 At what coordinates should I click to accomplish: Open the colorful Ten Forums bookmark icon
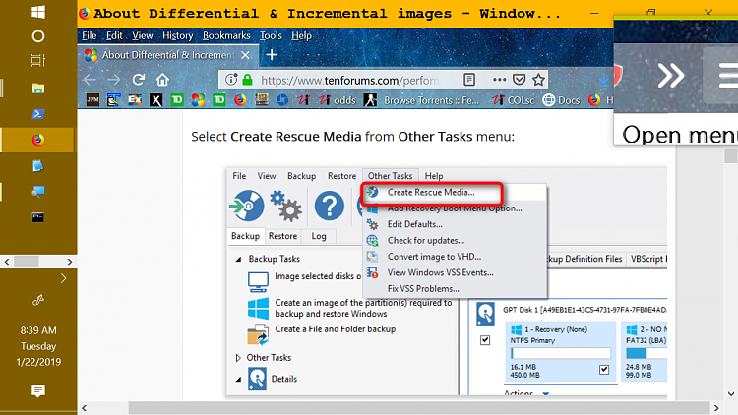click(198, 99)
